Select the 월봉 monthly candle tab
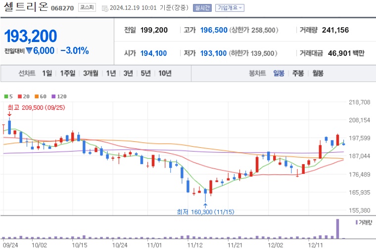Image resolution: width=376 pixels, height=252 pixels. (318, 73)
